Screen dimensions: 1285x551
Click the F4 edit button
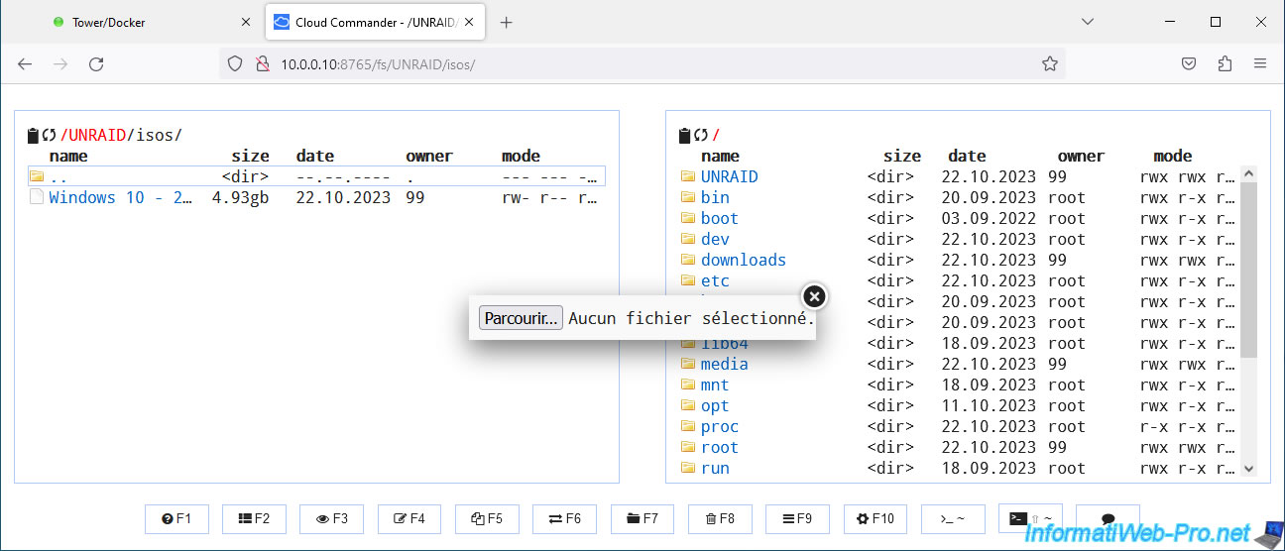[x=409, y=518]
